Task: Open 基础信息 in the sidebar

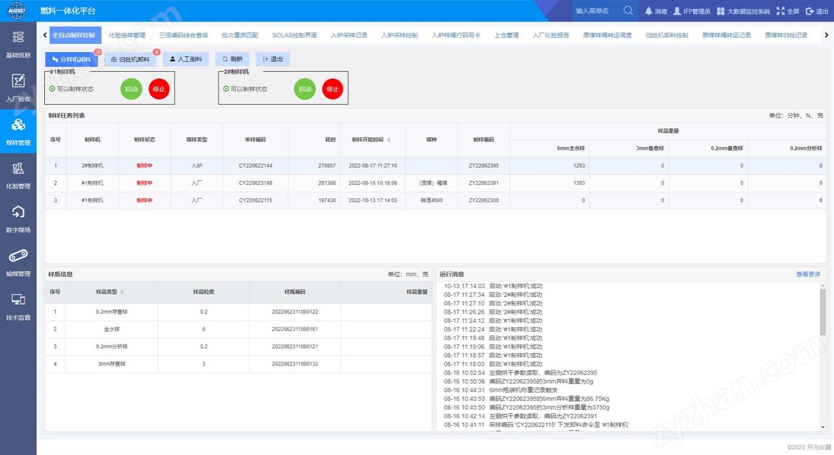Action: coord(18,44)
